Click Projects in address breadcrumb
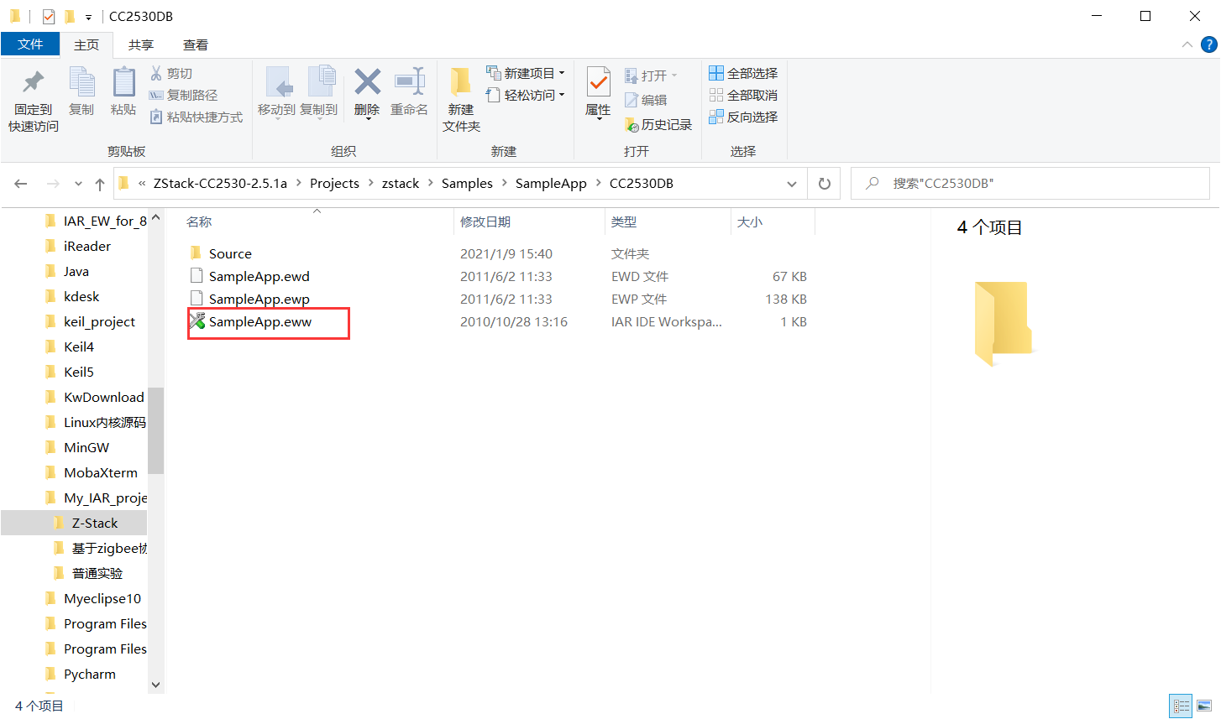Screen dimensions: 1221x719 [334, 184]
